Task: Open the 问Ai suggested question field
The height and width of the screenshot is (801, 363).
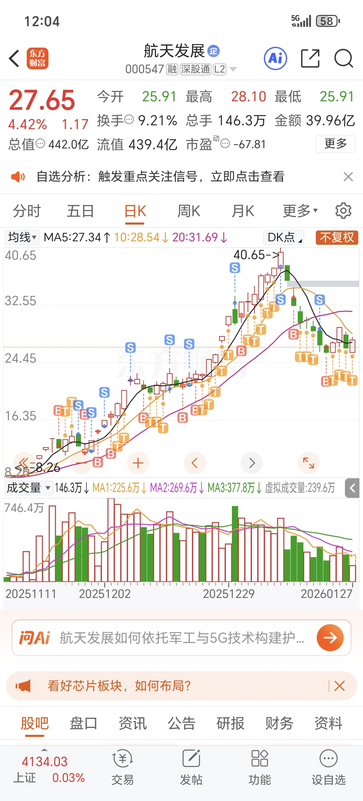Action: (x=181, y=638)
